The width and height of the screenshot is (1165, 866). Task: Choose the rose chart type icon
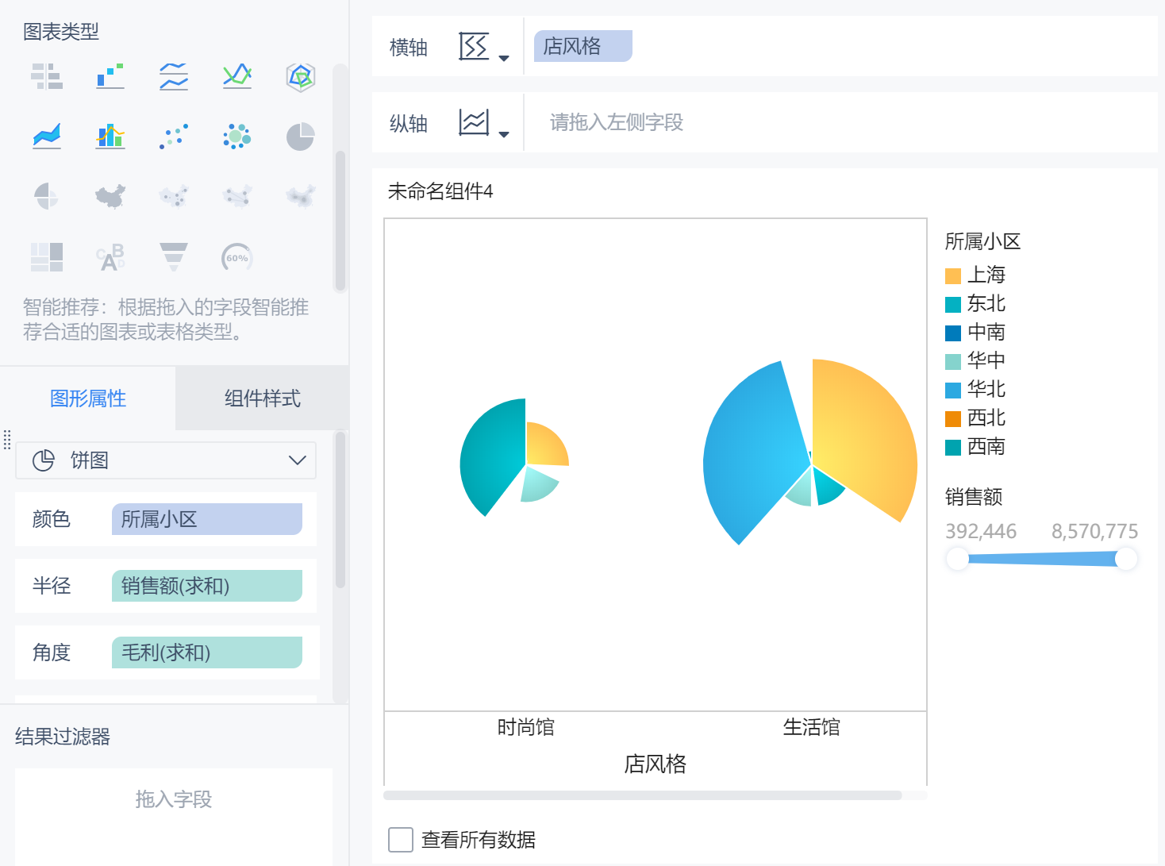click(47, 196)
